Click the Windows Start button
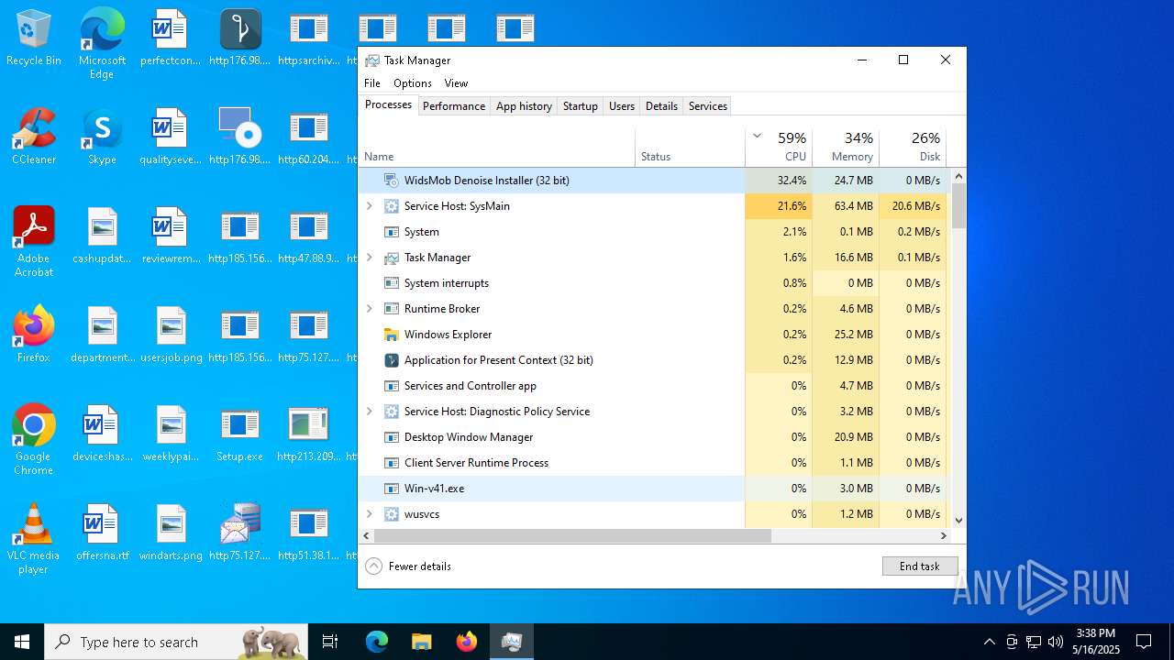 pyautogui.click(x=22, y=642)
